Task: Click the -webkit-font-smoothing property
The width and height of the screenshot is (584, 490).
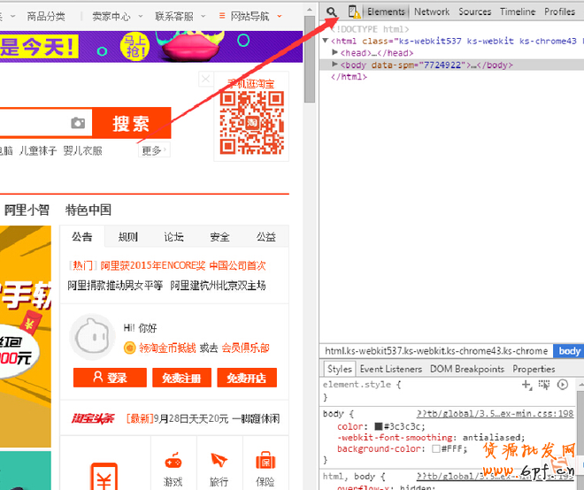Action: click(x=395, y=438)
